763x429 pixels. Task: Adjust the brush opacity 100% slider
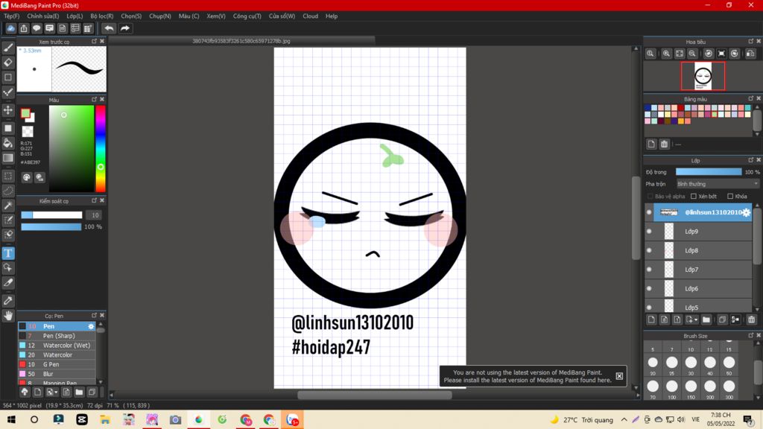(x=51, y=226)
